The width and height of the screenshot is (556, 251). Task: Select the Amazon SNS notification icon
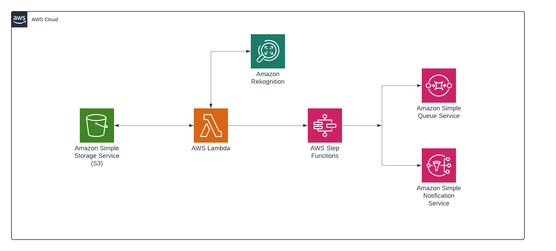pos(439,165)
